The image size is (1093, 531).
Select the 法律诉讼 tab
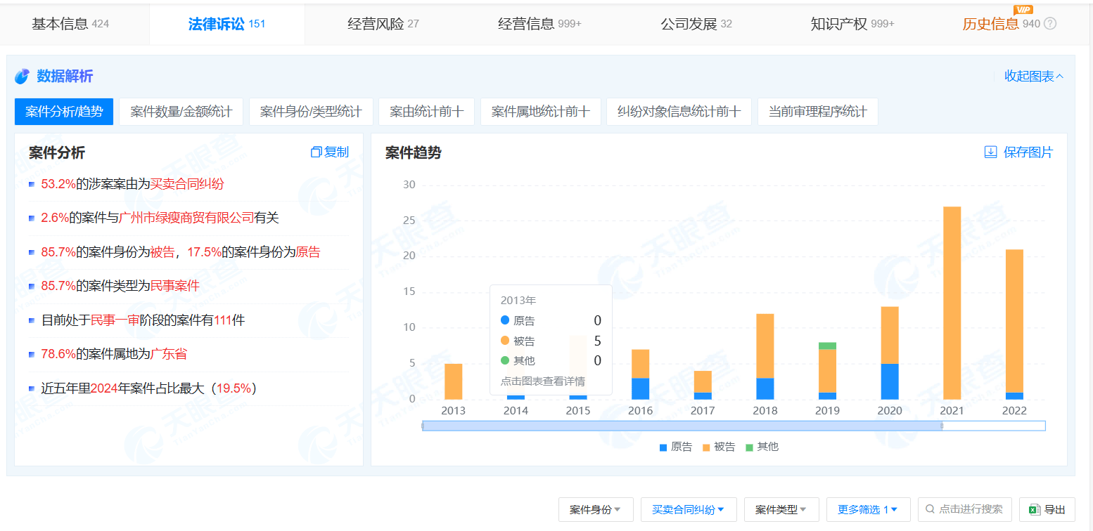226,24
